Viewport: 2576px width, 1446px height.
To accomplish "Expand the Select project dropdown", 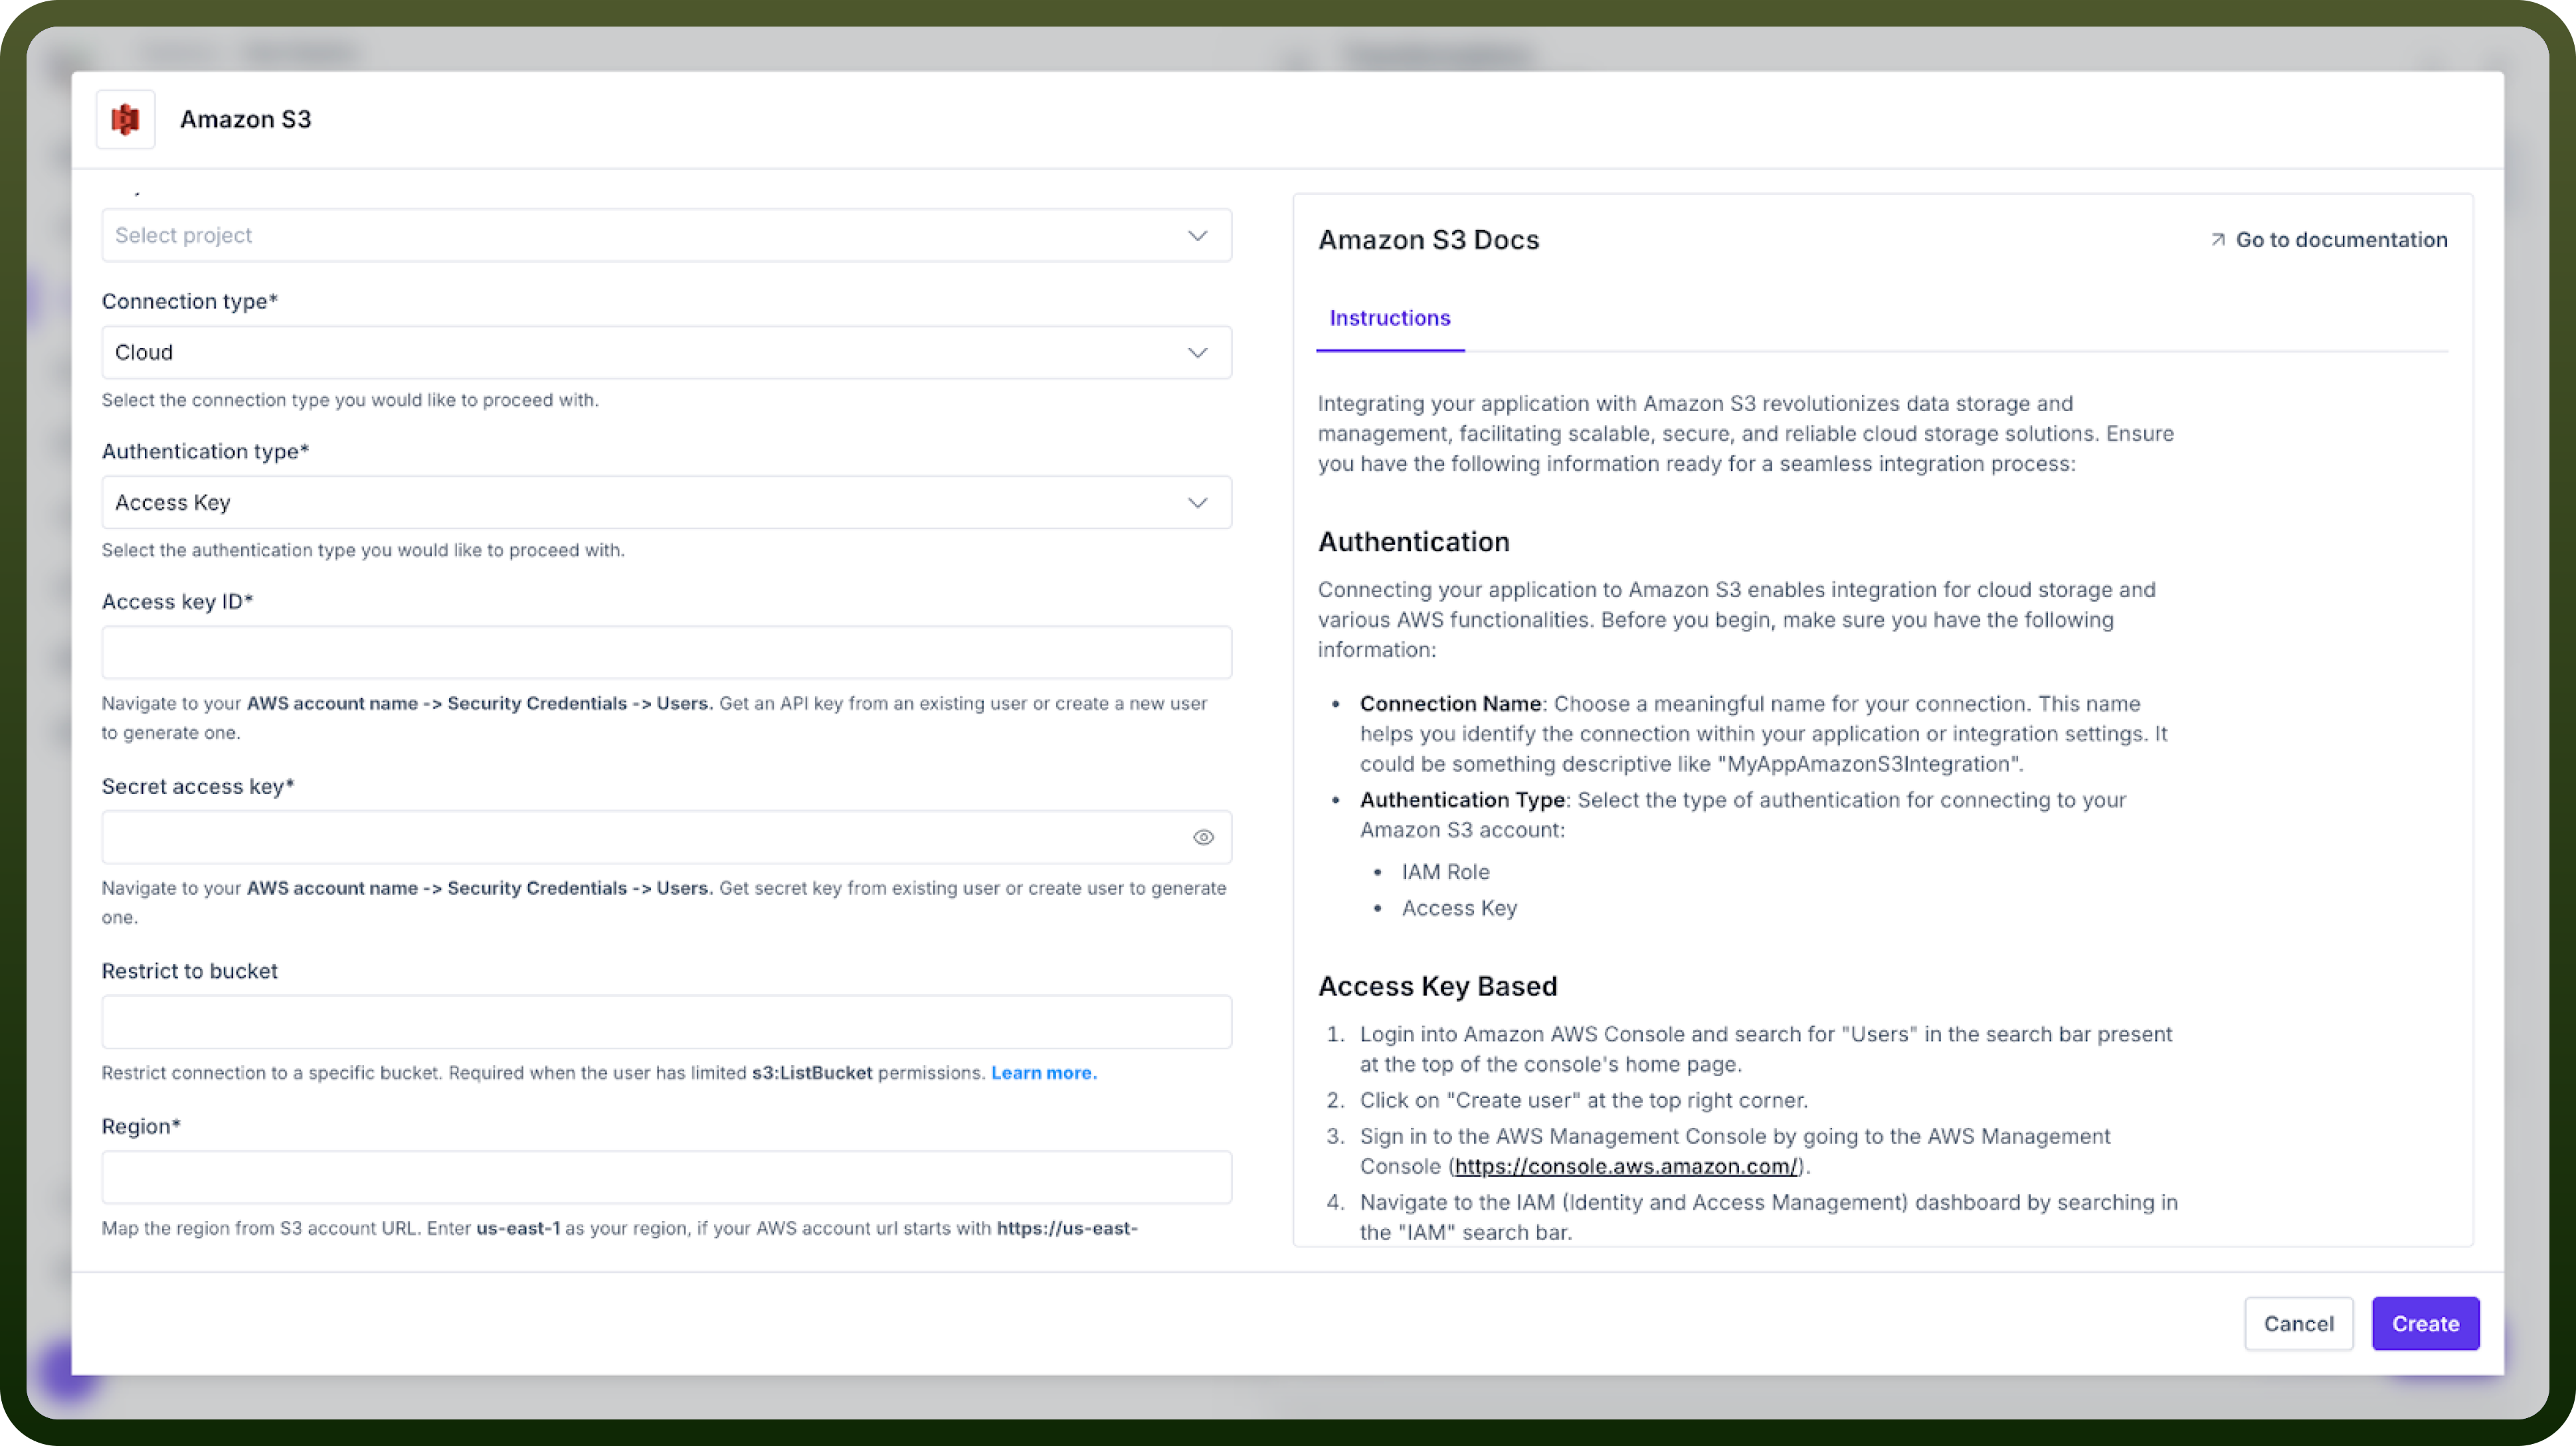I will 666,236.
